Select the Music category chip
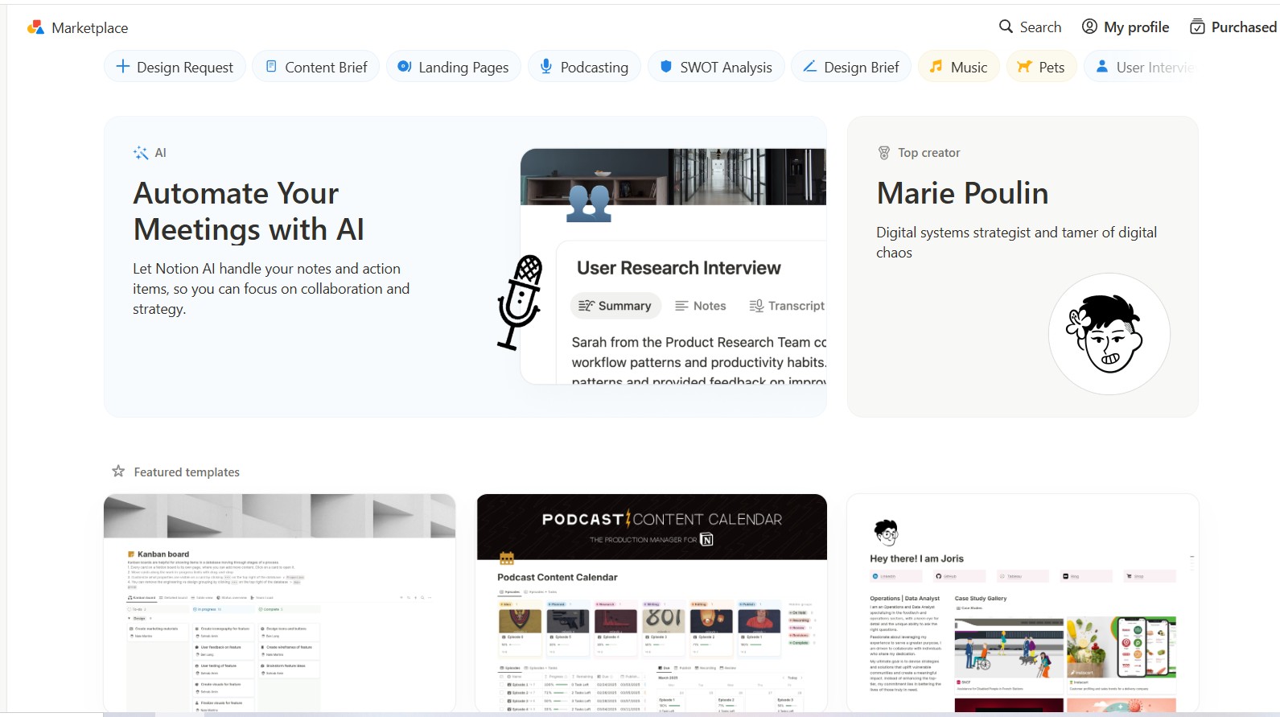 (959, 67)
